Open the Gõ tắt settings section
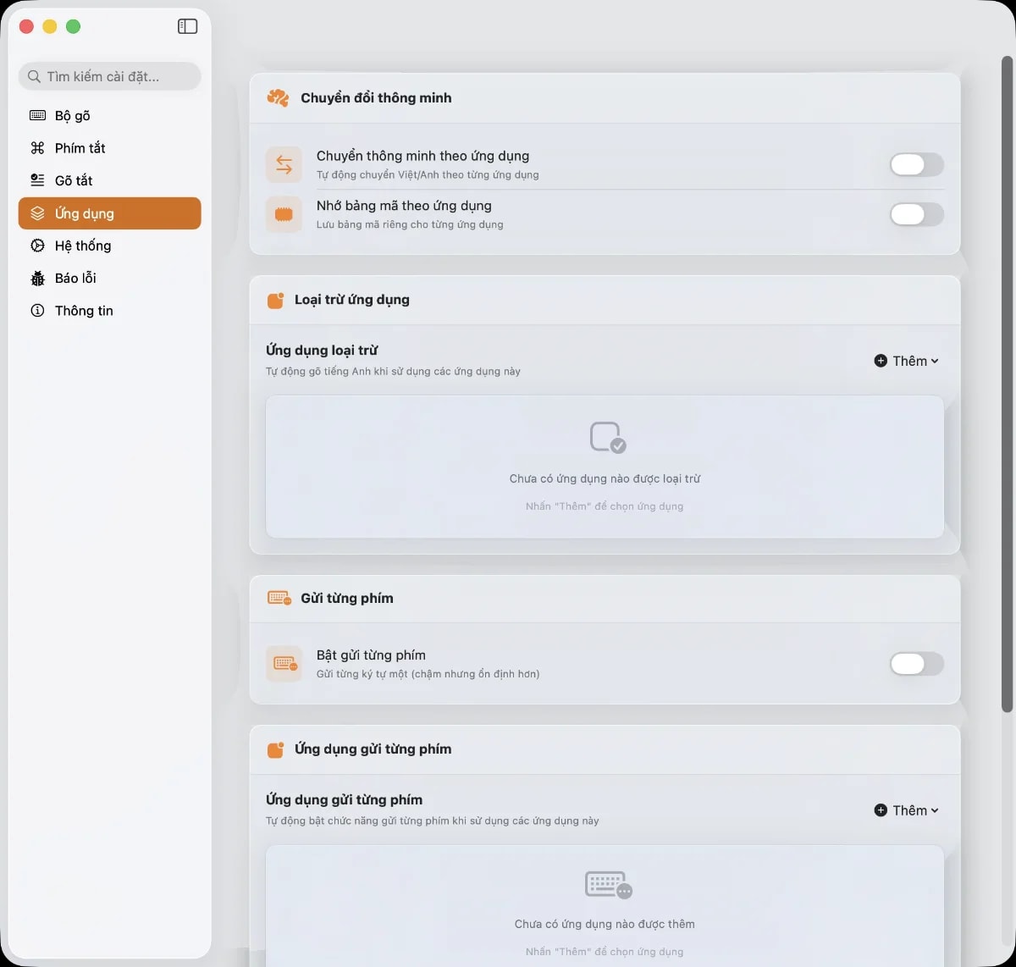1016x967 pixels. click(74, 180)
